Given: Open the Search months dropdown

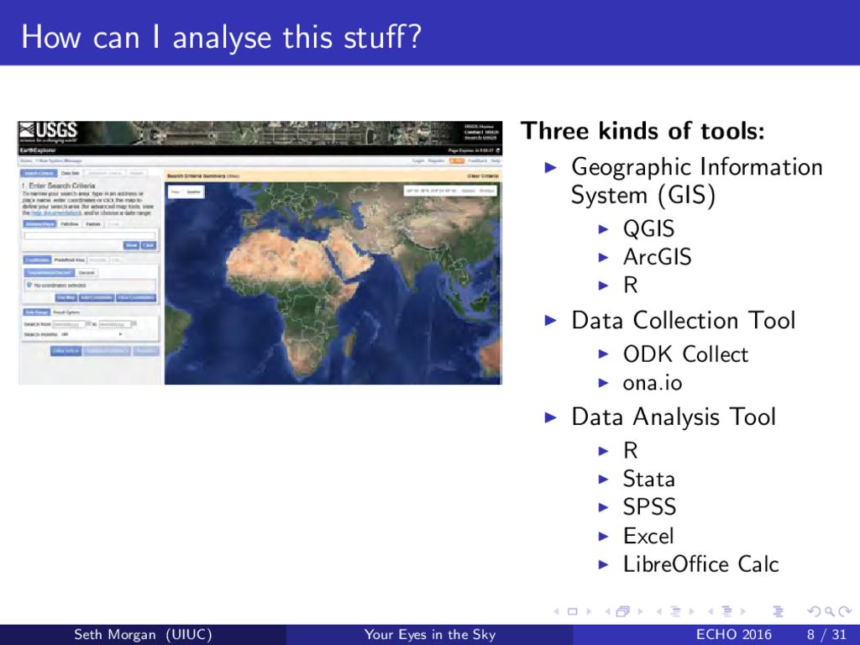Looking at the screenshot, I should (88, 333).
